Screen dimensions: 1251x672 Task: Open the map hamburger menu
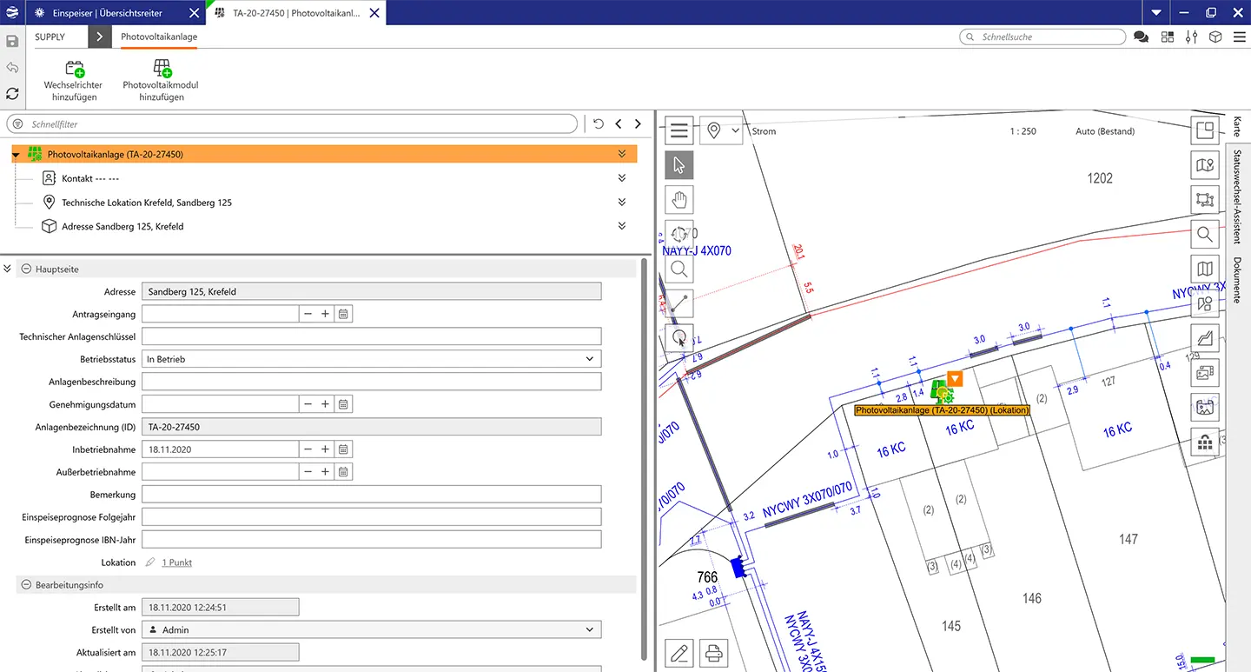click(x=679, y=131)
